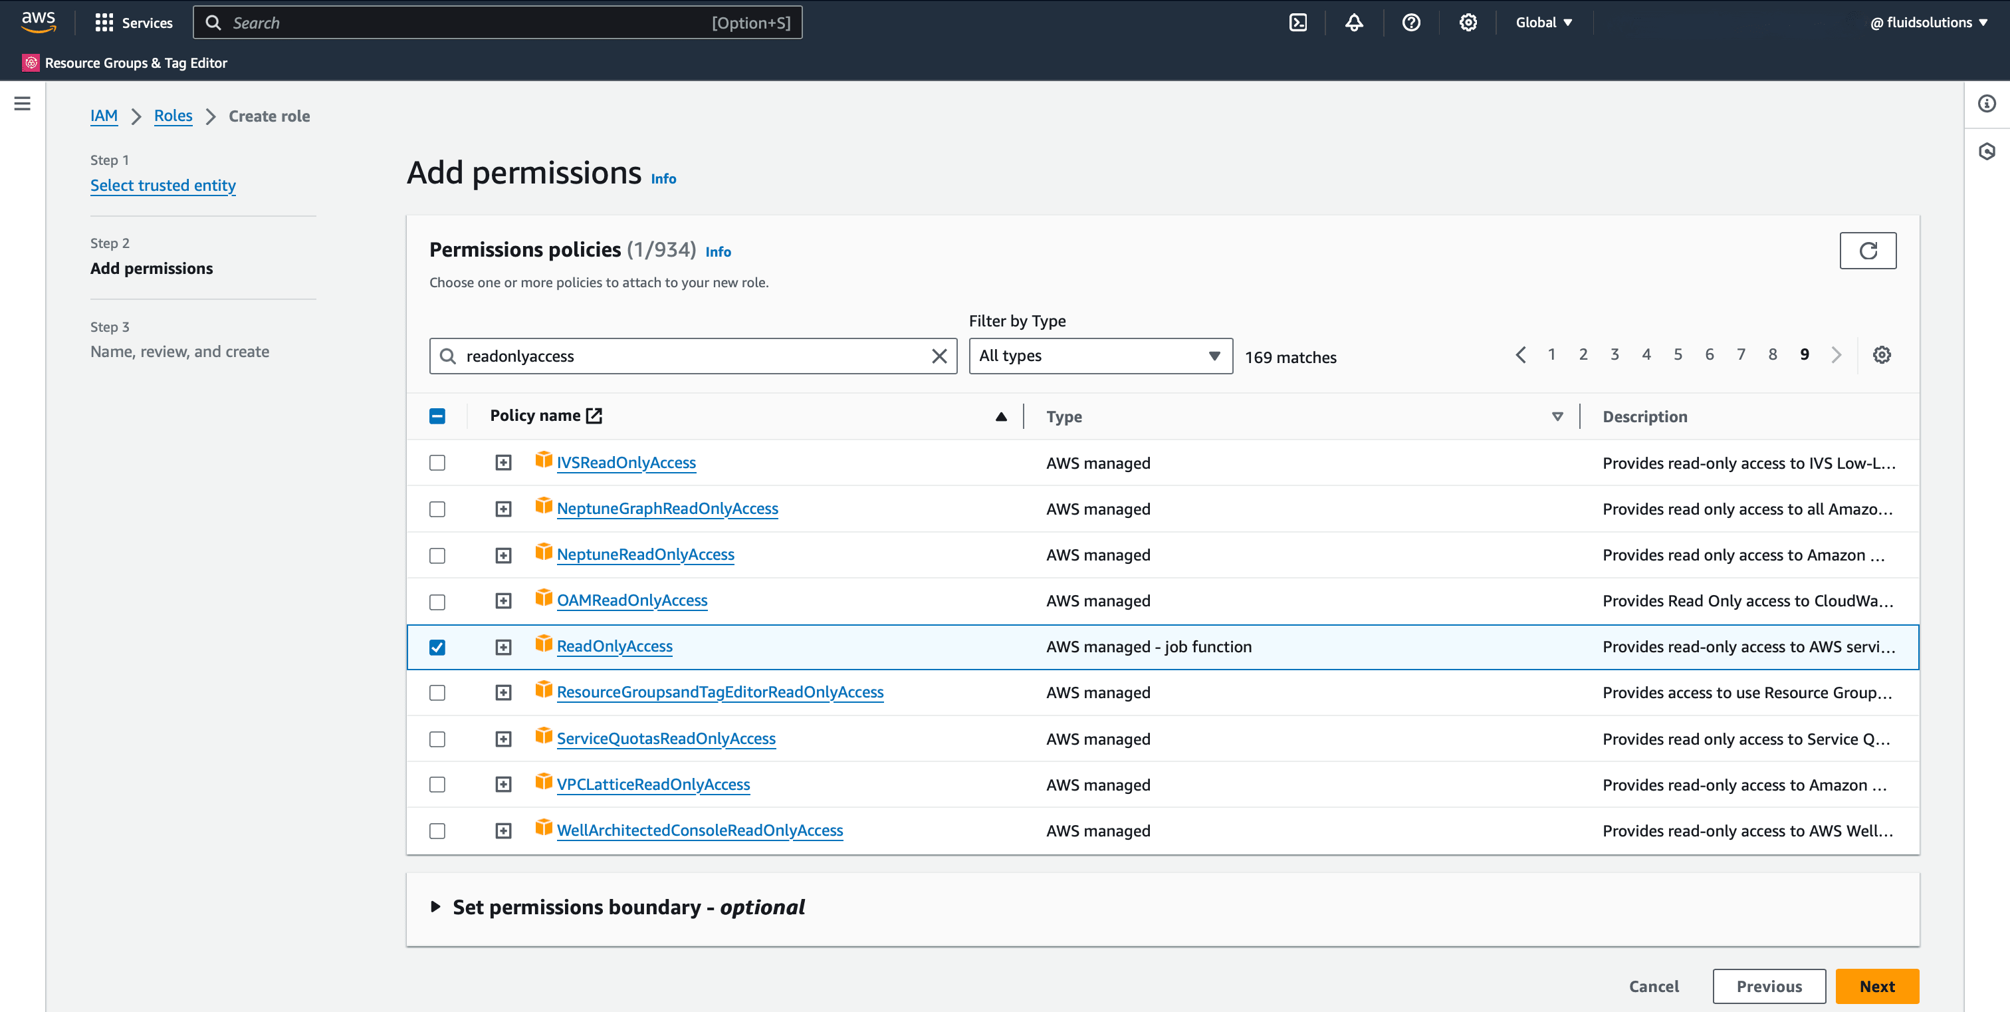Go to next page of results
2010x1012 pixels.
(x=1836, y=355)
